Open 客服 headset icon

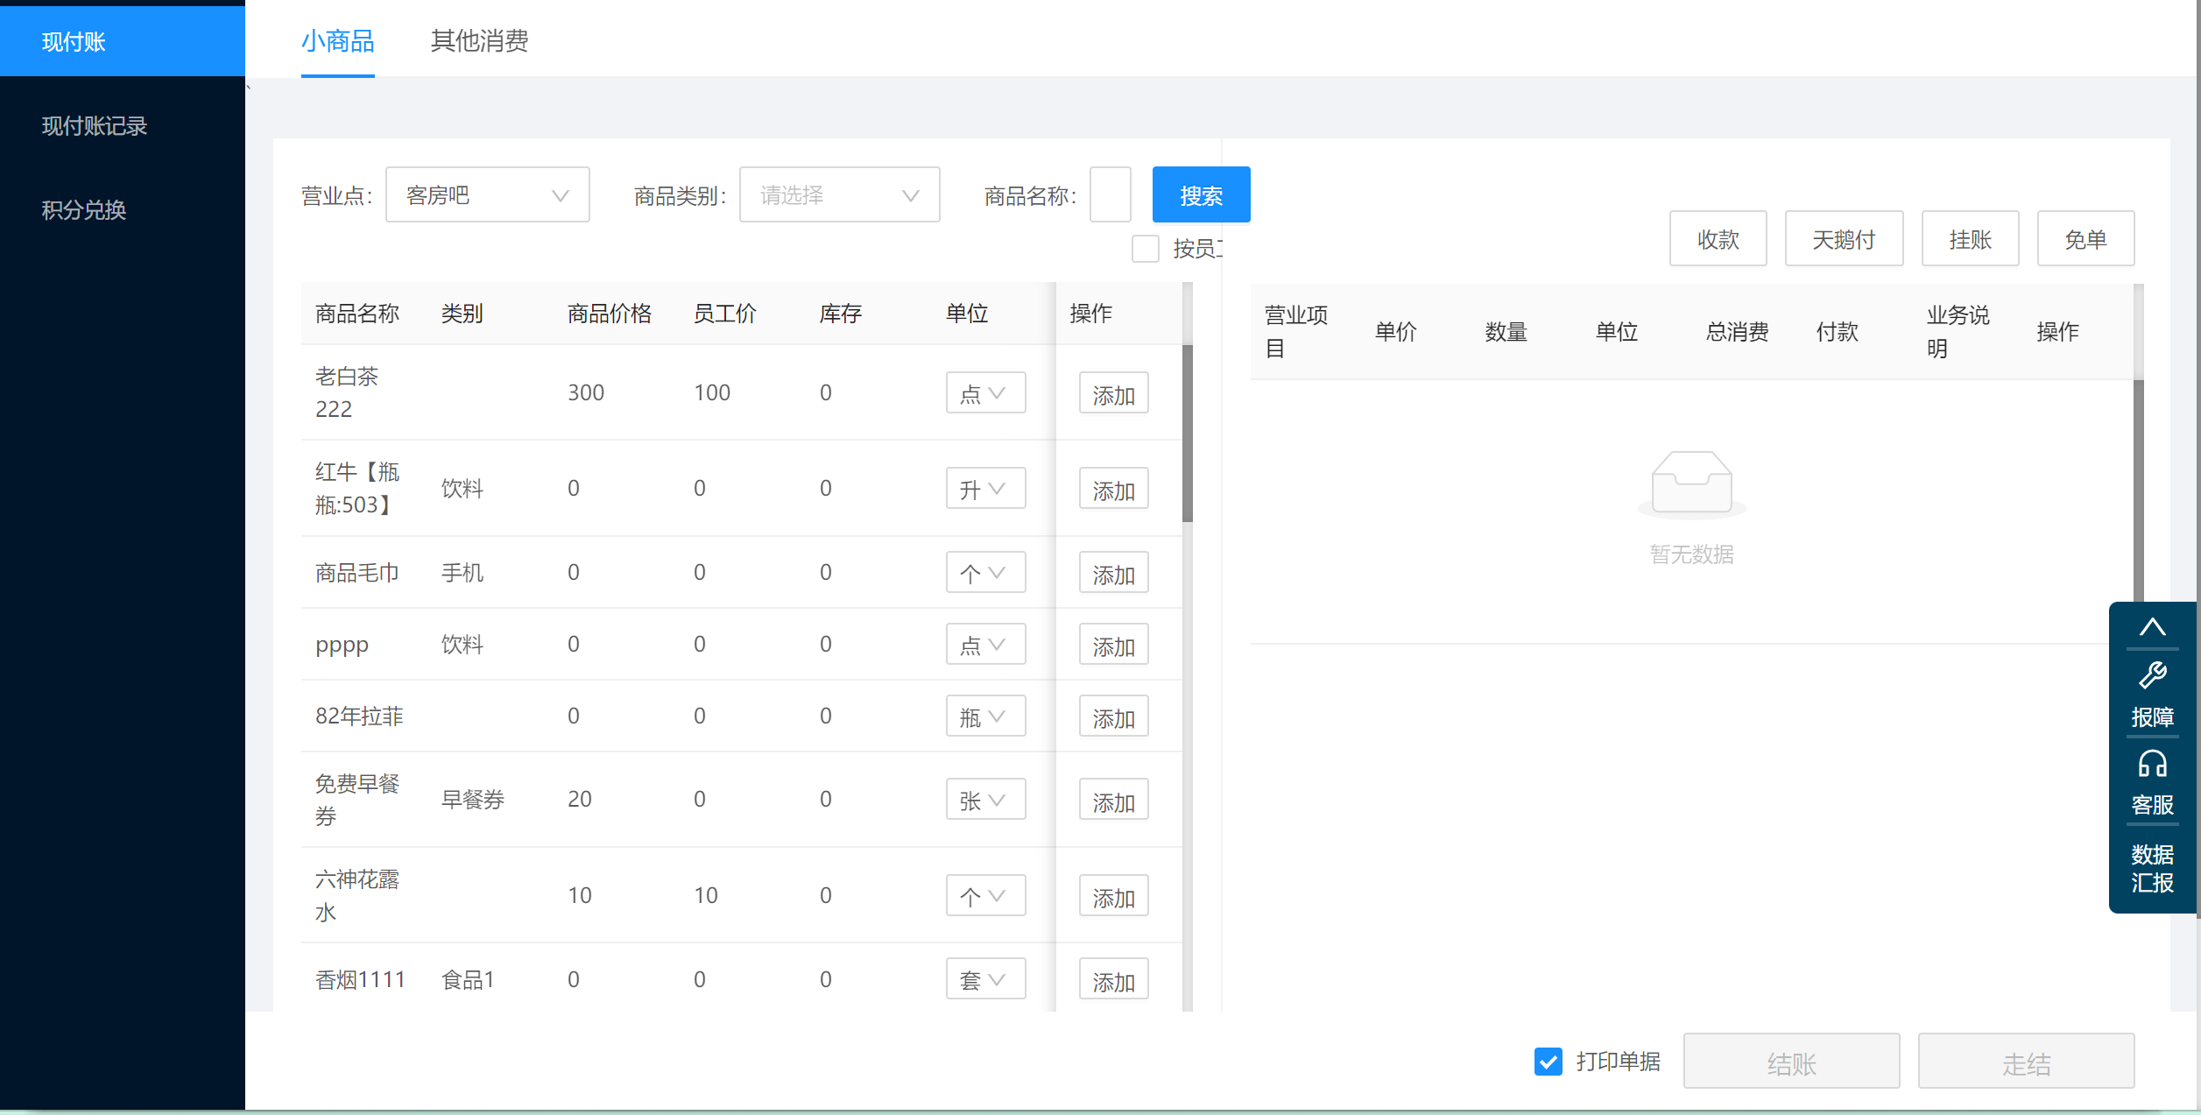click(x=2152, y=765)
